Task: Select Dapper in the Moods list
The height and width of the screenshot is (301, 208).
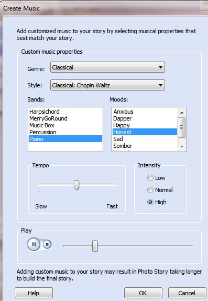Action: 145,118
